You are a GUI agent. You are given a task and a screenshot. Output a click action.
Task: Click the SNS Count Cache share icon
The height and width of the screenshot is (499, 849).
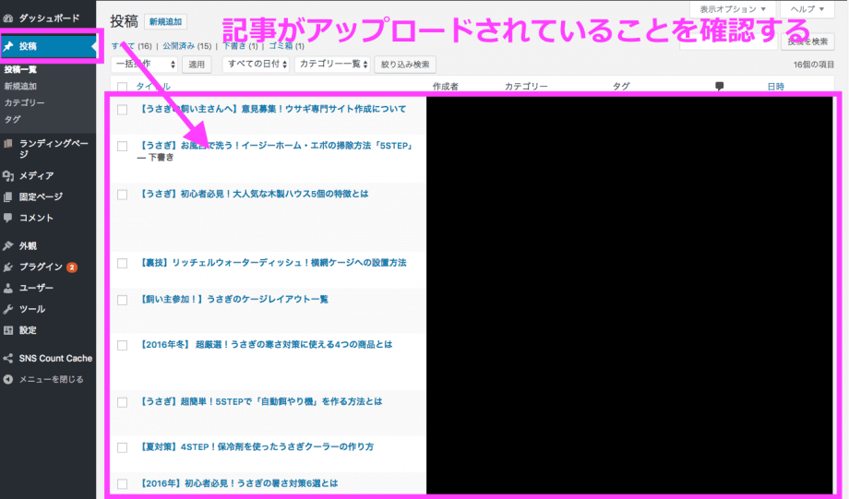click(x=8, y=358)
